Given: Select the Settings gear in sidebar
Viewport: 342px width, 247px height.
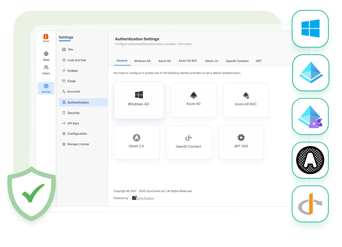Looking at the screenshot, I should click(x=46, y=86).
